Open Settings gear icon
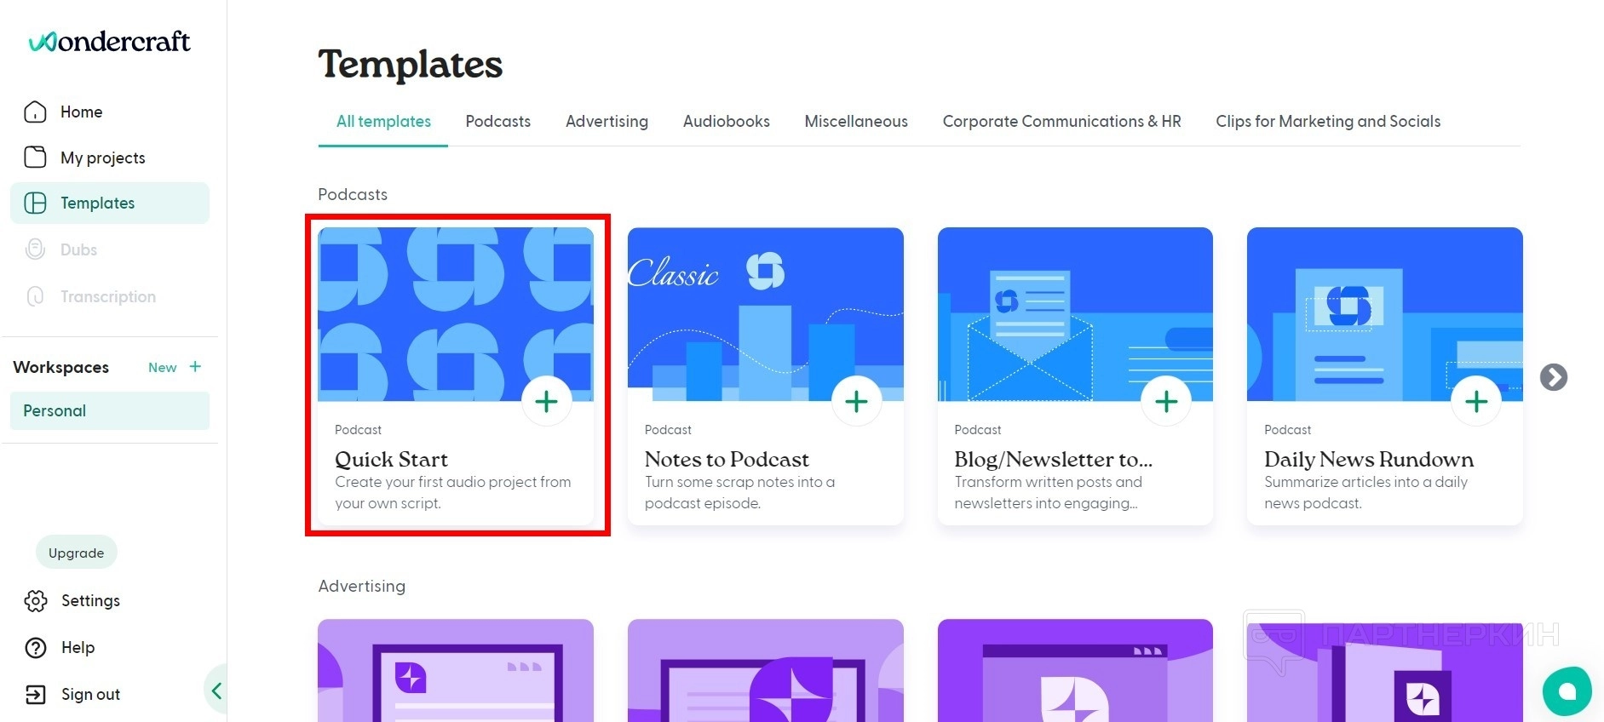Image resolution: width=1604 pixels, height=722 pixels. (36, 601)
